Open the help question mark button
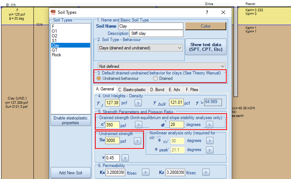 (x=207, y=12)
